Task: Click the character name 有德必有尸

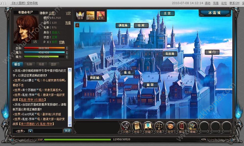Action: (25, 12)
